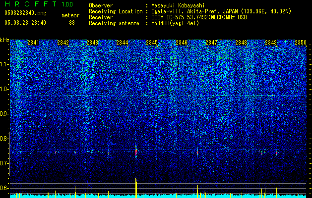Click the 2343 time marker

click(x=93, y=43)
